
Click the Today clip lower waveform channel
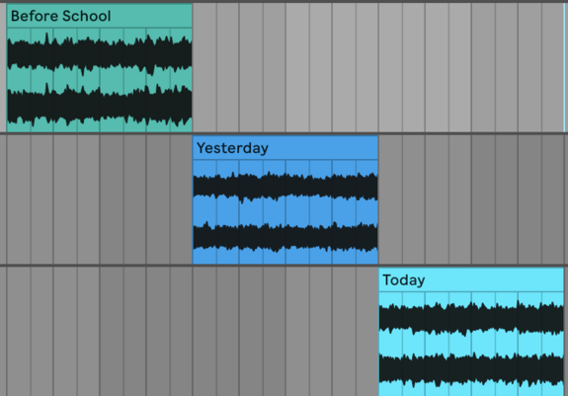pos(471,369)
